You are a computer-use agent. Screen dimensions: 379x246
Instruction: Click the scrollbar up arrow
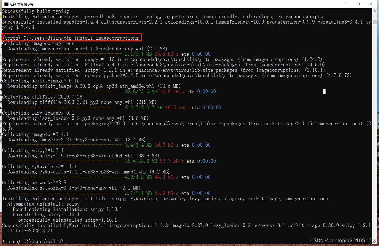click(374, 11)
